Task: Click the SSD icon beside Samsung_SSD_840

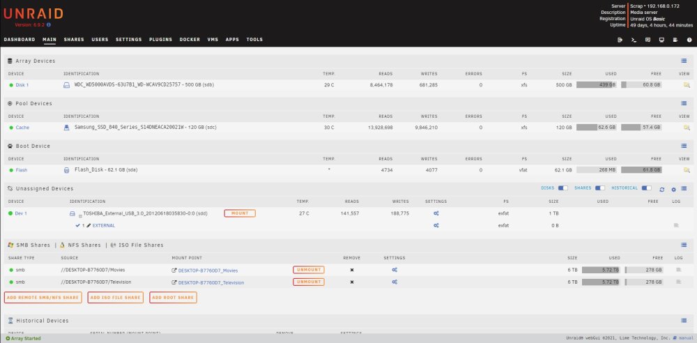Action: point(67,128)
